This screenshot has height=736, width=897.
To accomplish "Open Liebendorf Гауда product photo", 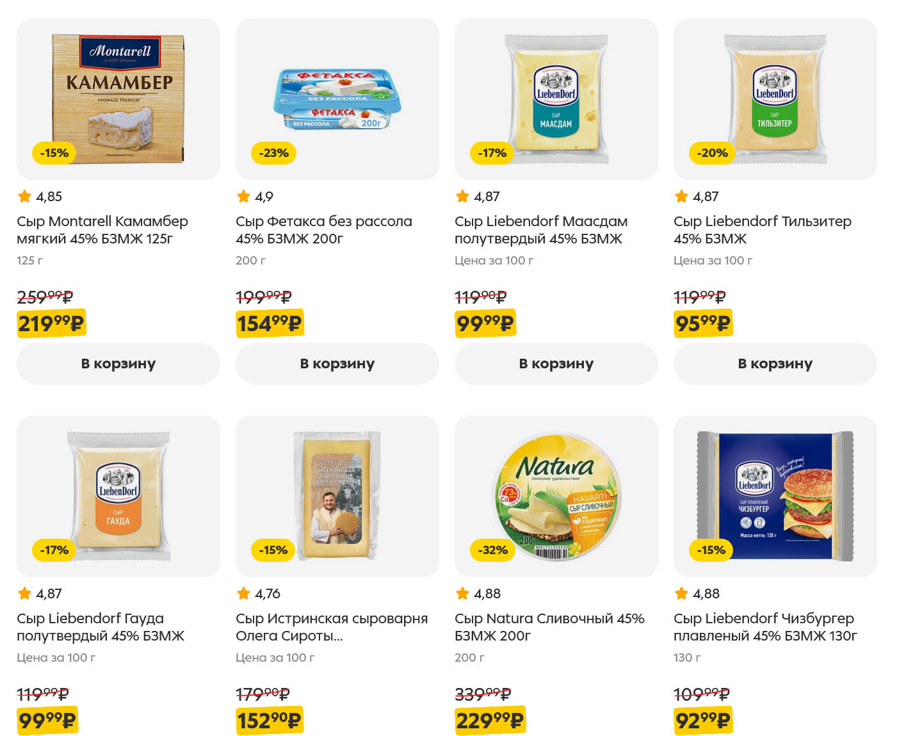I will (x=118, y=496).
